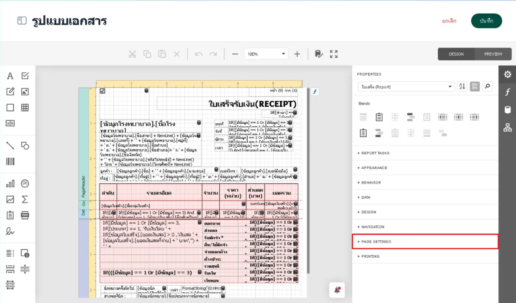The height and width of the screenshot is (303, 516).
Task: Click the fullscreen toggle icon in toolbar
Action: (334, 54)
